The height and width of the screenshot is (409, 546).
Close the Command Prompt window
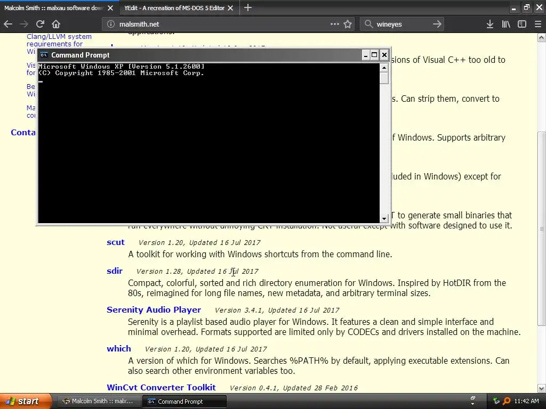(x=384, y=55)
